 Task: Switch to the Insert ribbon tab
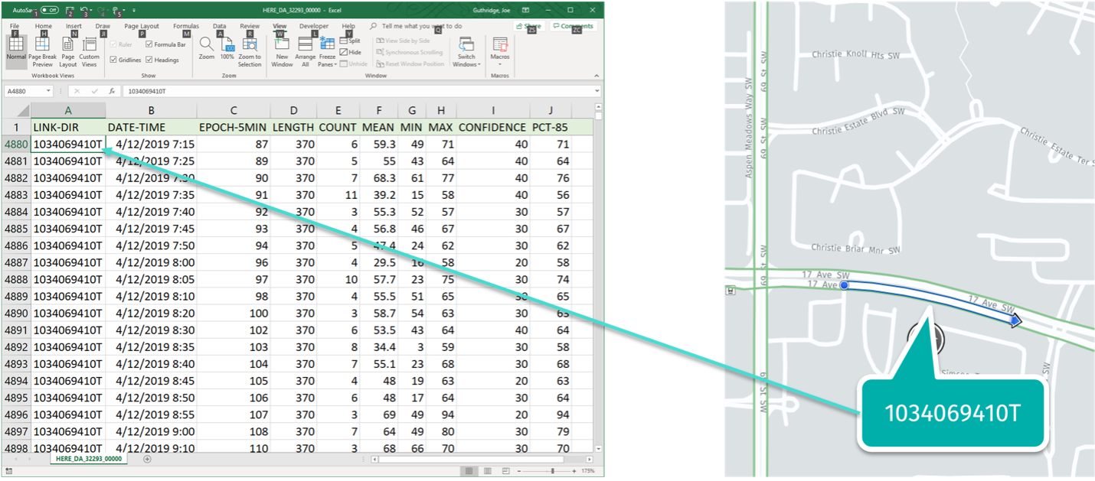coord(74,26)
